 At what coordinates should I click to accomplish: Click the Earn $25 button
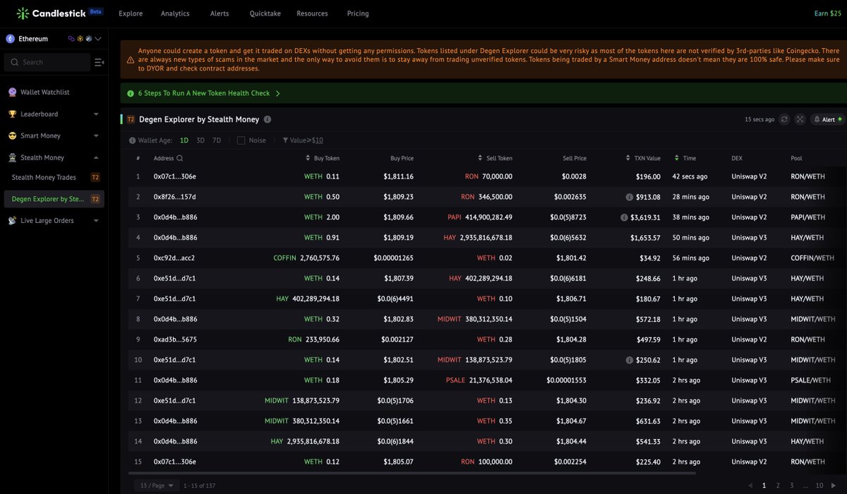[826, 13]
